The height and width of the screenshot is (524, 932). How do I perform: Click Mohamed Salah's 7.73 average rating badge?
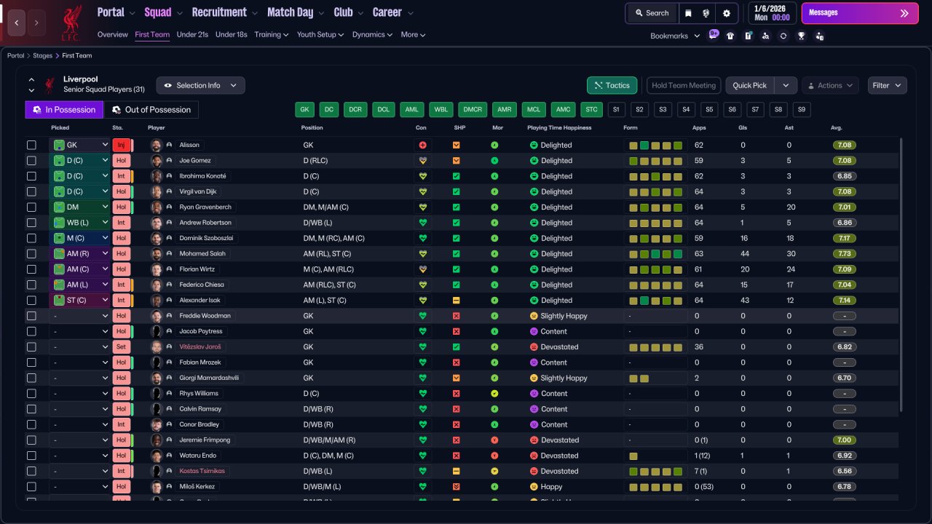click(845, 254)
